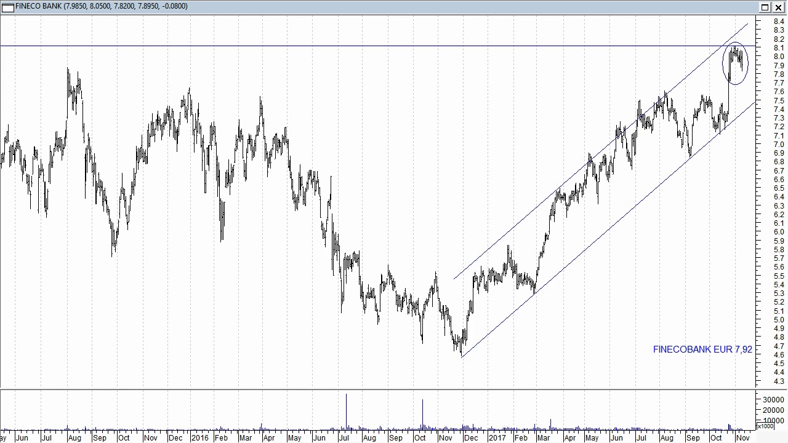
Task: Click the 2017 year label on date axis
Action: click(496, 438)
